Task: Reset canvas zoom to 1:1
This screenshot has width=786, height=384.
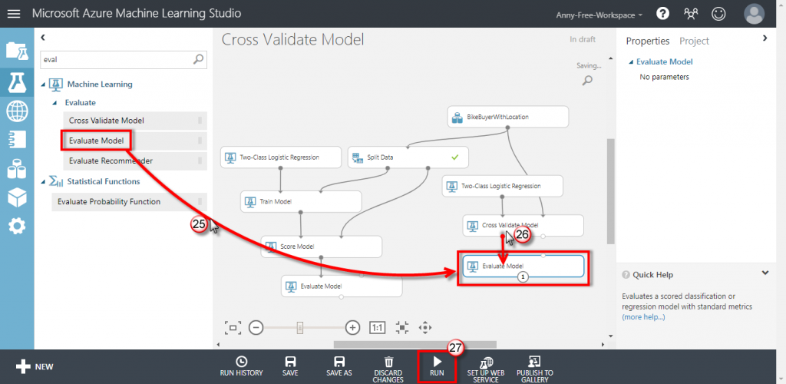Action: pyautogui.click(x=377, y=328)
